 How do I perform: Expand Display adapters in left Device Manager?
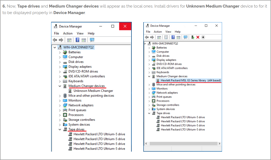(60, 67)
